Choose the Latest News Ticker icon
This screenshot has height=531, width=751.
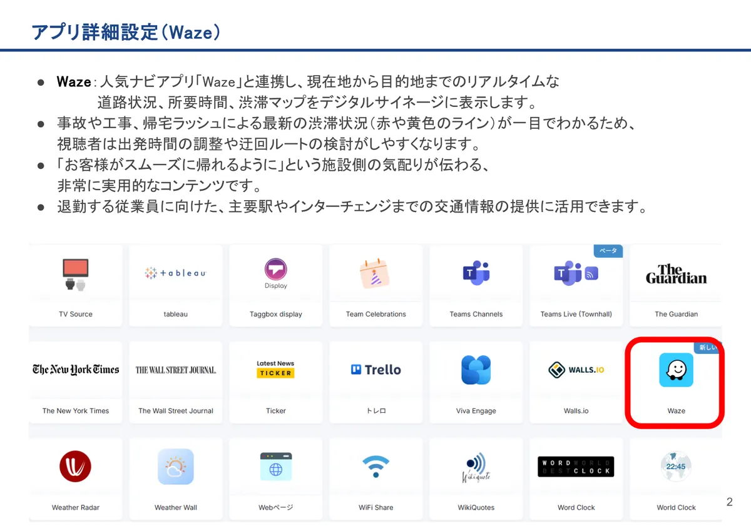point(275,369)
